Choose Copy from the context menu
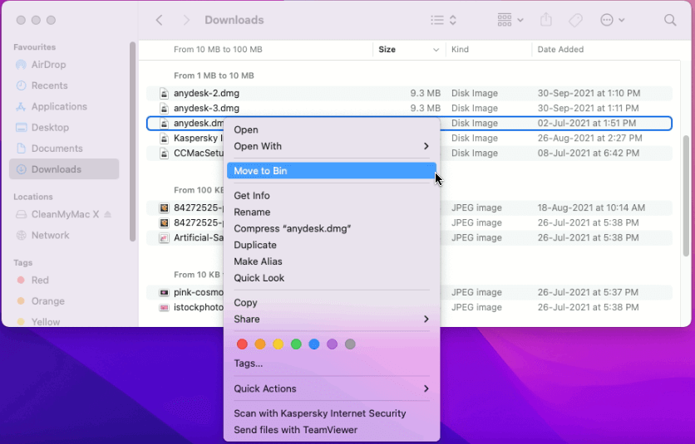 pyautogui.click(x=332, y=303)
